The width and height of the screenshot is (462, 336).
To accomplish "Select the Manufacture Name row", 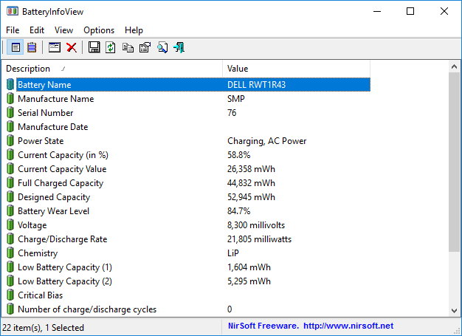I will click(x=189, y=99).
